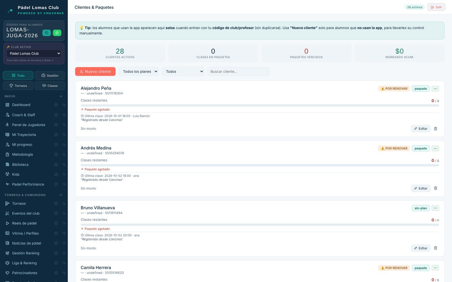Switch to the Torneos tab button
The width and height of the screenshot is (452, 282).
pos(18,86)
